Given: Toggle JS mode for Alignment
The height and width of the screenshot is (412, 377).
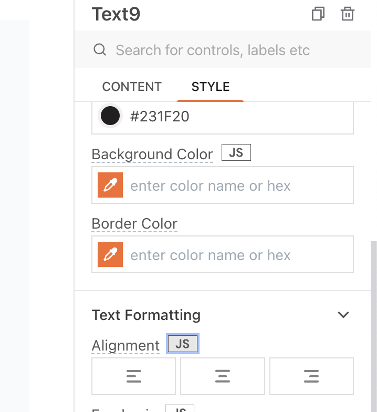Looking at the screenshot, I should pos(182,344).
